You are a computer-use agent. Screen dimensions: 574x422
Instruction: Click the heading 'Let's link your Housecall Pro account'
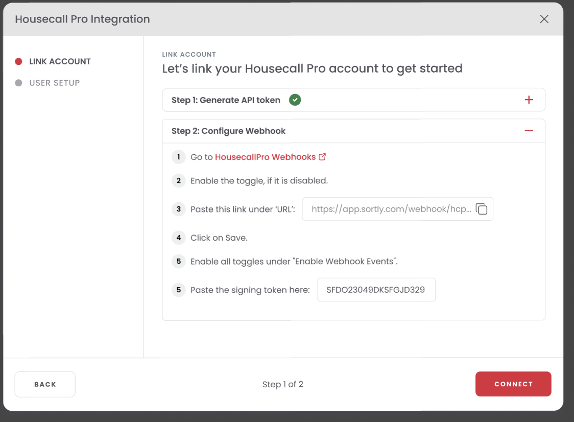(312, 68)
